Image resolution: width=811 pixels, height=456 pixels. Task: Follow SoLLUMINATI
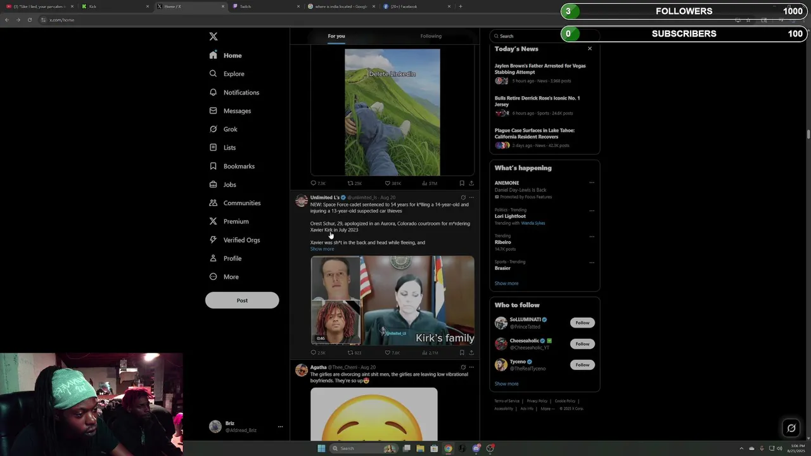(582, 323)
